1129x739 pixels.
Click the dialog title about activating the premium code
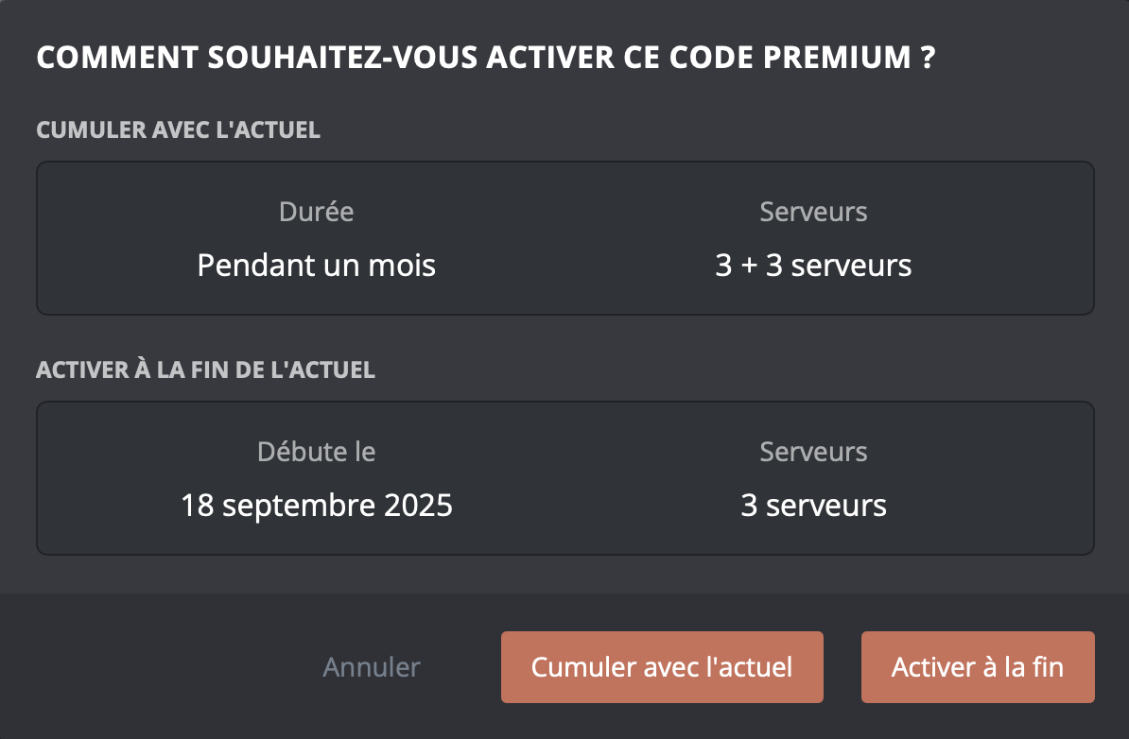pyautogui.click(x=484, y=57)
